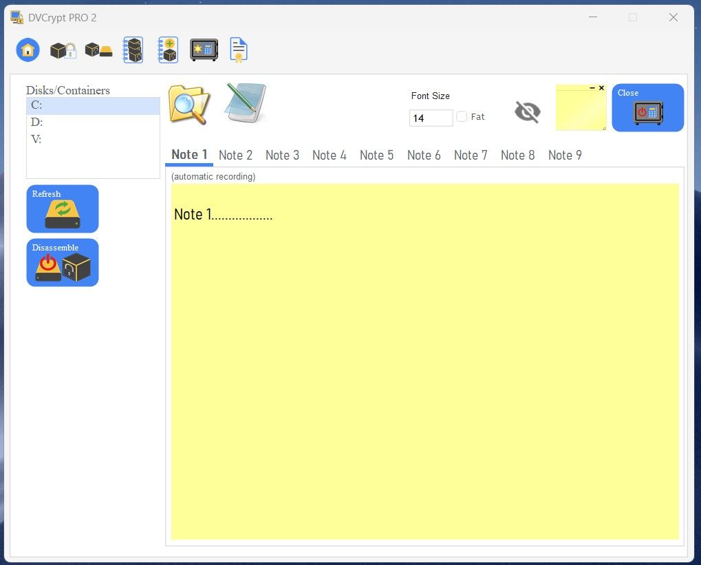Click the yellow sticky note thumbnail

[581, 108]
